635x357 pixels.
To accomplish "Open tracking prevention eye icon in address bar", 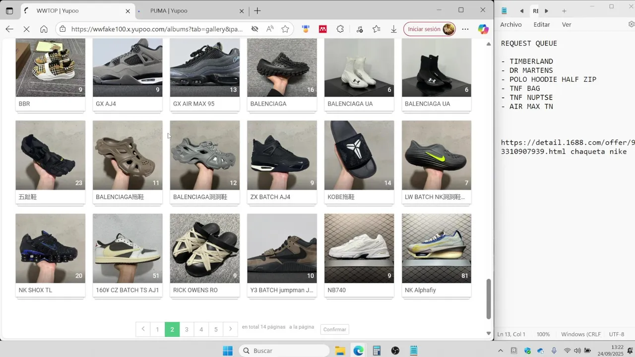I will (x=254, y=29).
